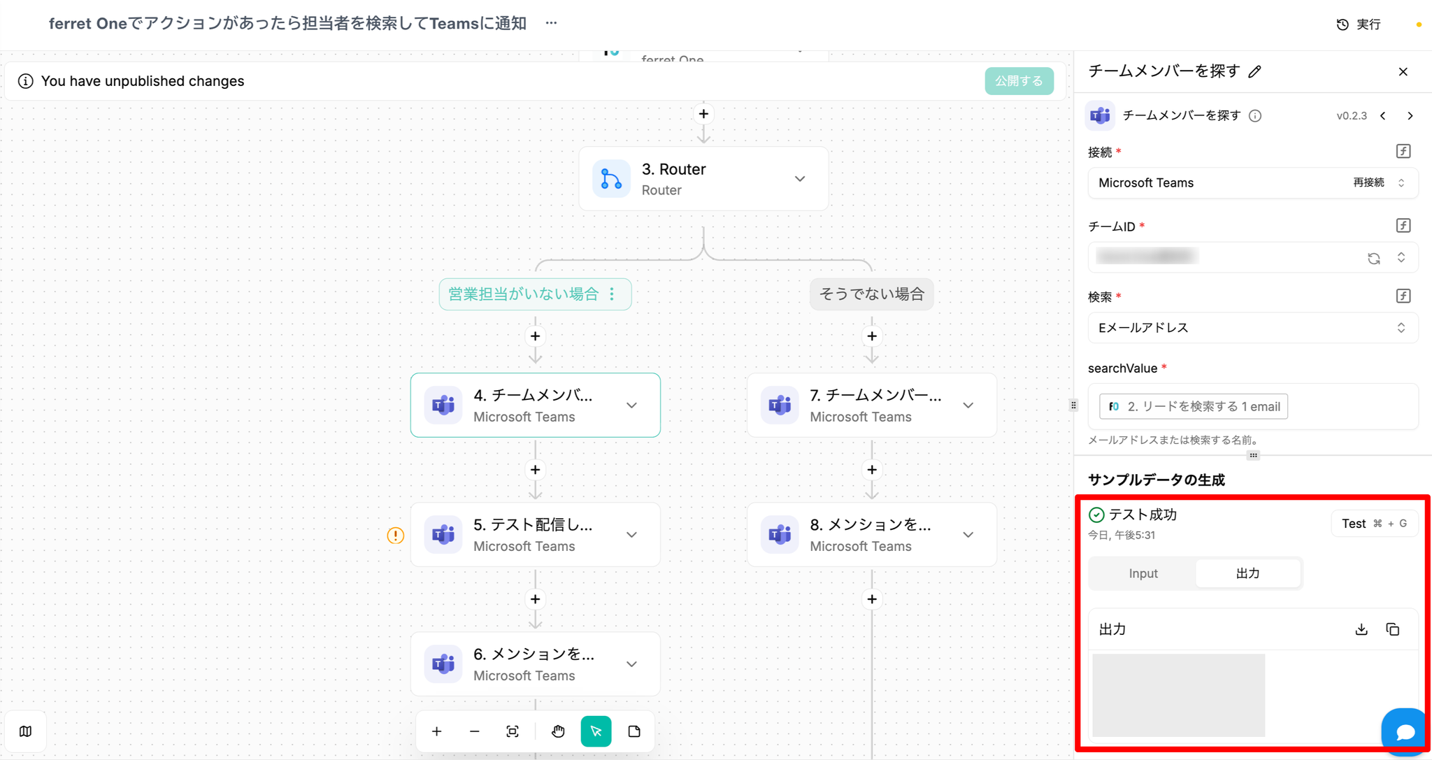
Task: Download the output sample data
Action: coord(1361,629)
